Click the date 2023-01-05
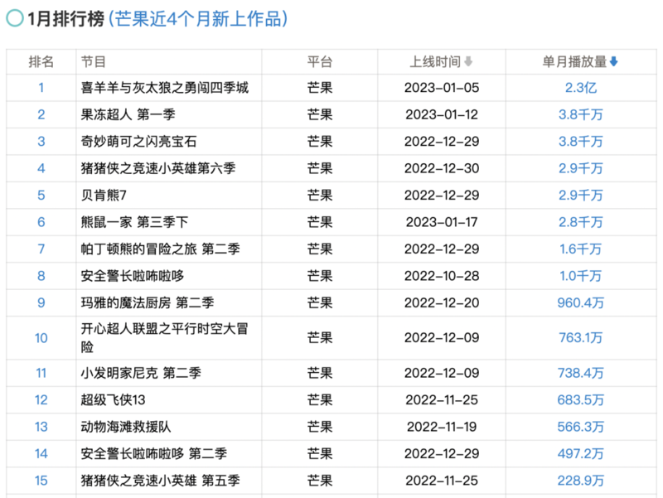The height and width of the screenshot is (498, 663). click(x=442, y=88)
